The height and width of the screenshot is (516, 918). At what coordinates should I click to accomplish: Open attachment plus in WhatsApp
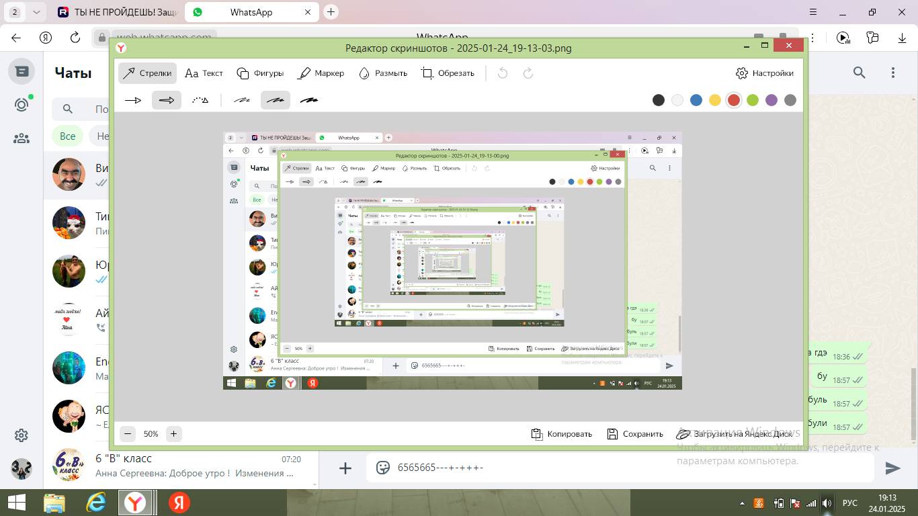[x=345, y=468]
